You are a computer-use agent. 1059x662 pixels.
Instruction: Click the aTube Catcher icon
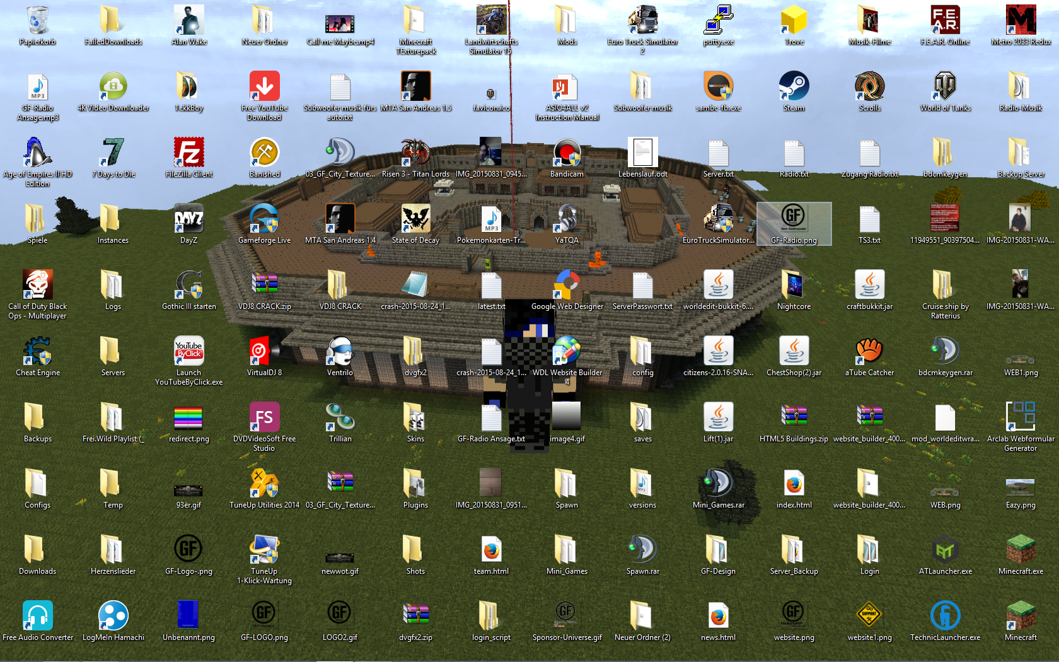tap(869, 352)
